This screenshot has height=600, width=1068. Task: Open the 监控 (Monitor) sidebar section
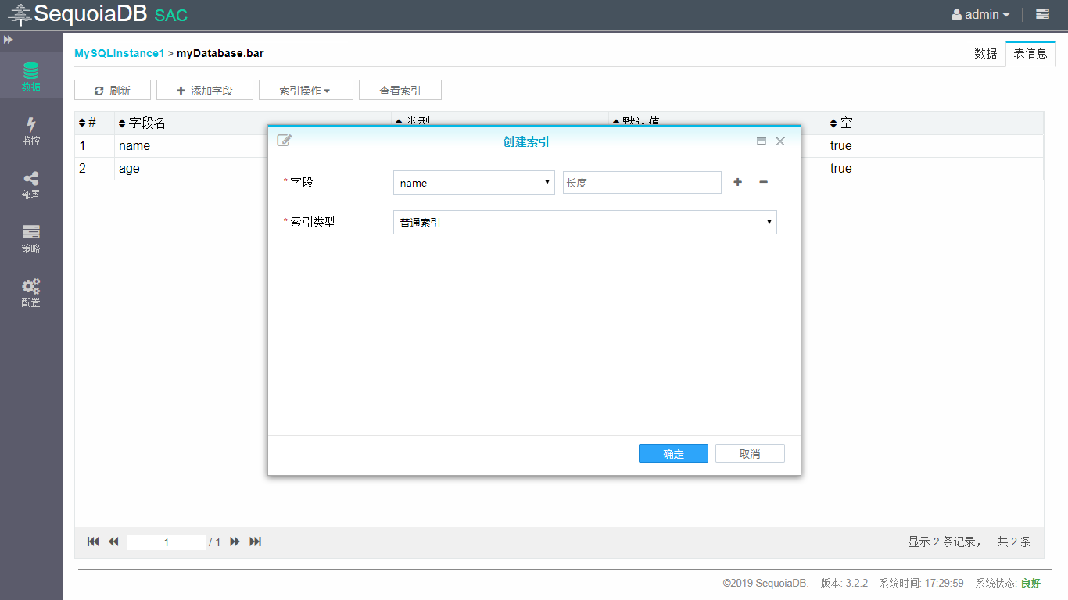pyautogui.click(x=30, y=131)
